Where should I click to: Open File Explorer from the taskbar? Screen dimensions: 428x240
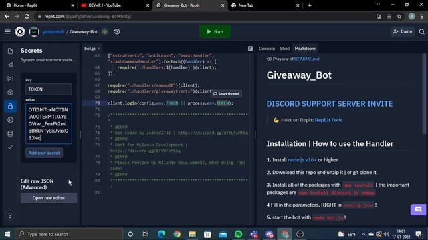click(x=192, y=234)
